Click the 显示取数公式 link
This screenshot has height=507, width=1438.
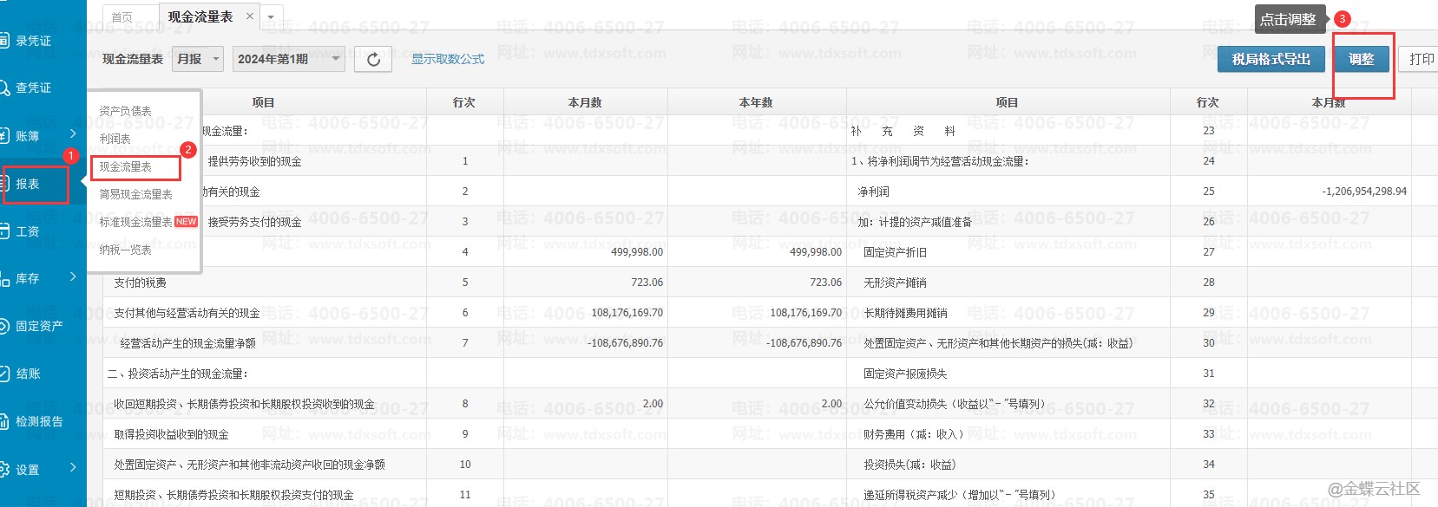click(x=448, y=59)
